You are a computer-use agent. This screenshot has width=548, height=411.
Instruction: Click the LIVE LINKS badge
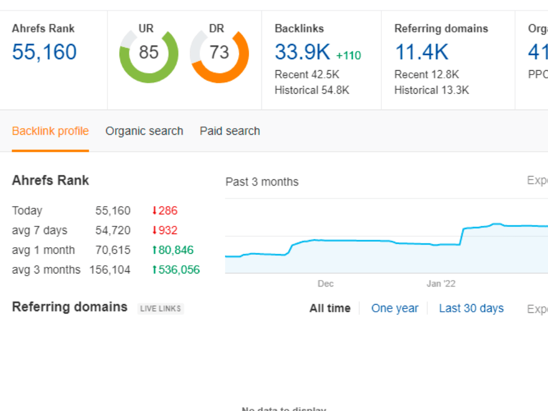(160, 308)
